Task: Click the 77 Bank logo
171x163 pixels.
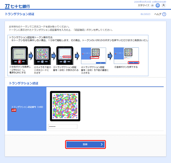Action: [x=17, y=6]
